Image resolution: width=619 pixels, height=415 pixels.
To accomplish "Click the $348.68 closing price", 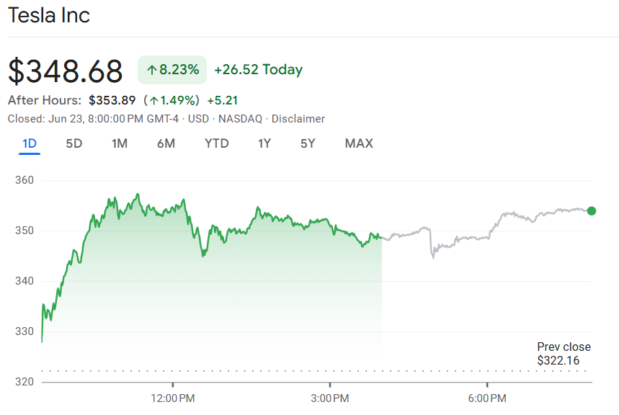I will 66,71.
